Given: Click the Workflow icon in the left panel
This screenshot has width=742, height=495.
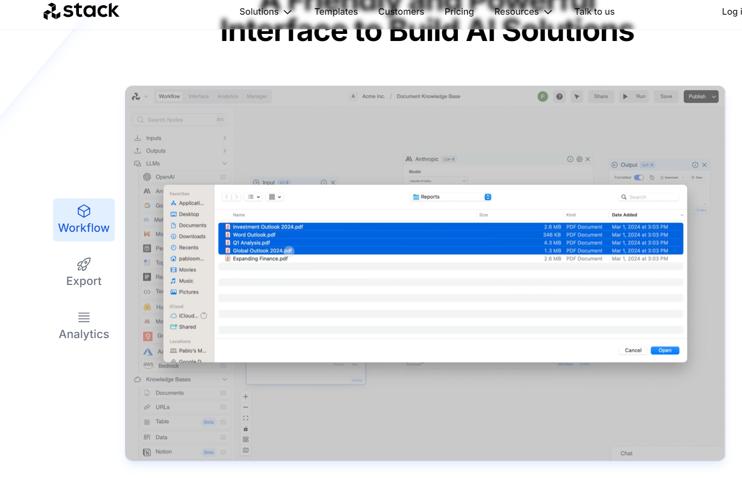Looking at the screenshot, I should (x=83, y=212).
